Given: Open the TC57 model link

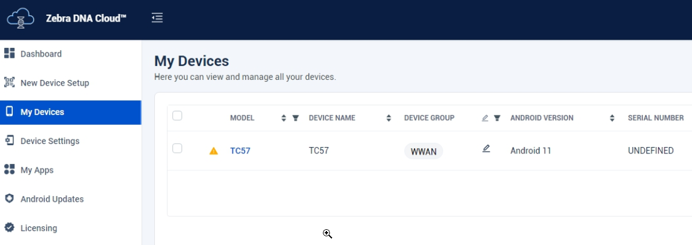Looking at the screenshot, I should (x=240, y=150).
